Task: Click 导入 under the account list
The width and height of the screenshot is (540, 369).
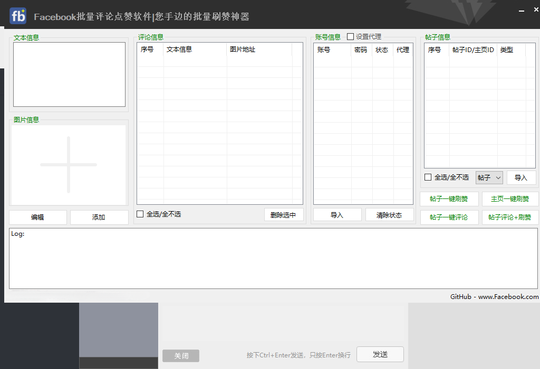Action: [x=337, y=215]
